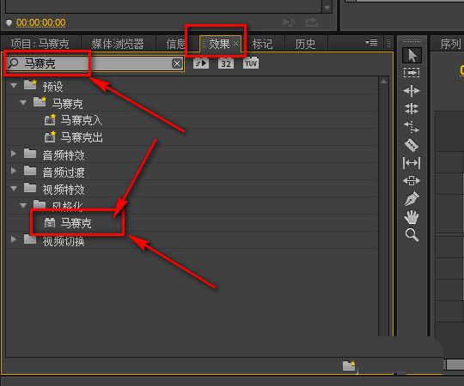Toggle 32-bit color effects filter

[x=226, y=63]
